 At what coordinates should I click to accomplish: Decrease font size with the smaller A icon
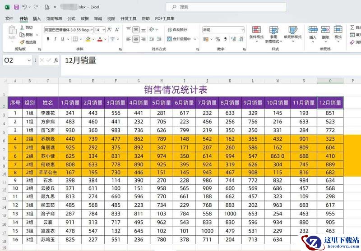[x=117, y=30]
